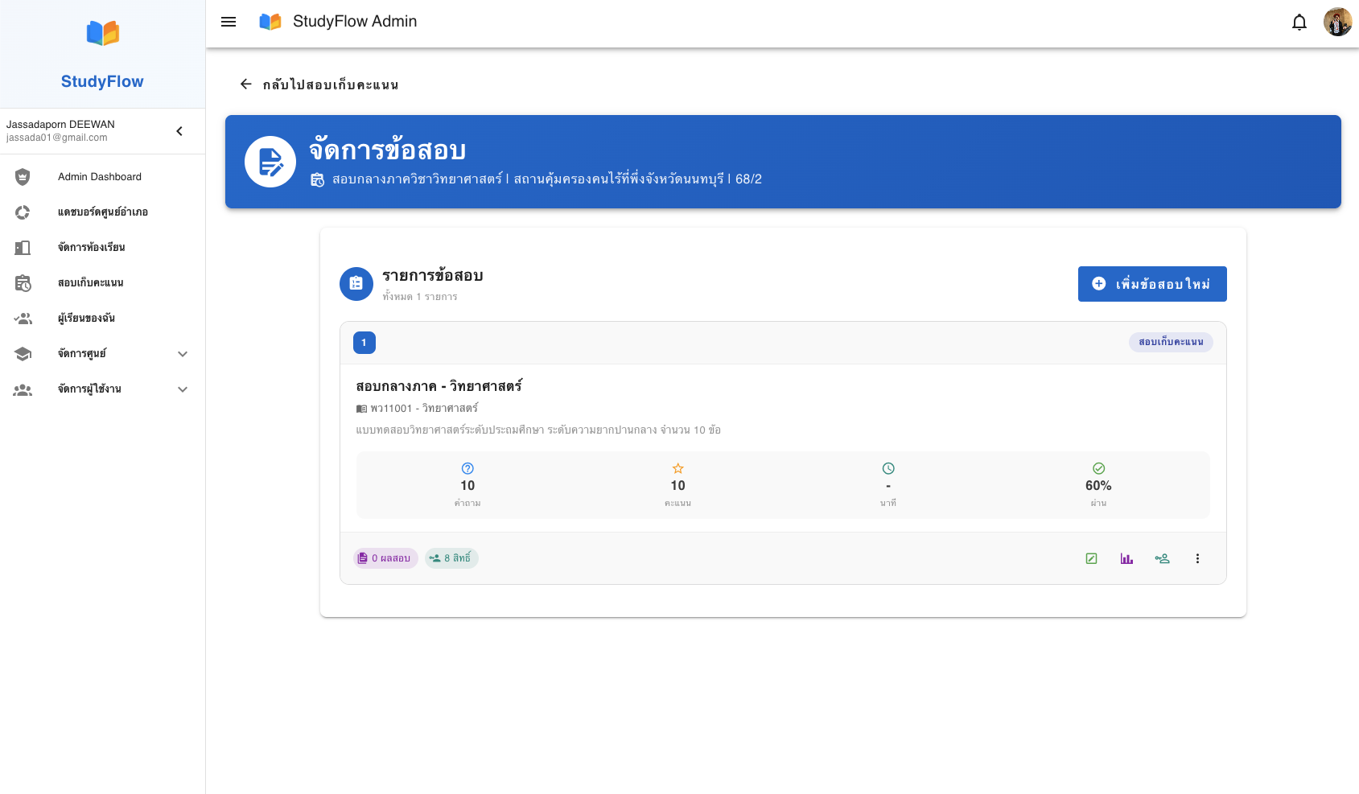Collapse the Jassadaporn DEEWAN account panel
Viewport: 1359px width, 794px height.
click(x=179, y=131)
